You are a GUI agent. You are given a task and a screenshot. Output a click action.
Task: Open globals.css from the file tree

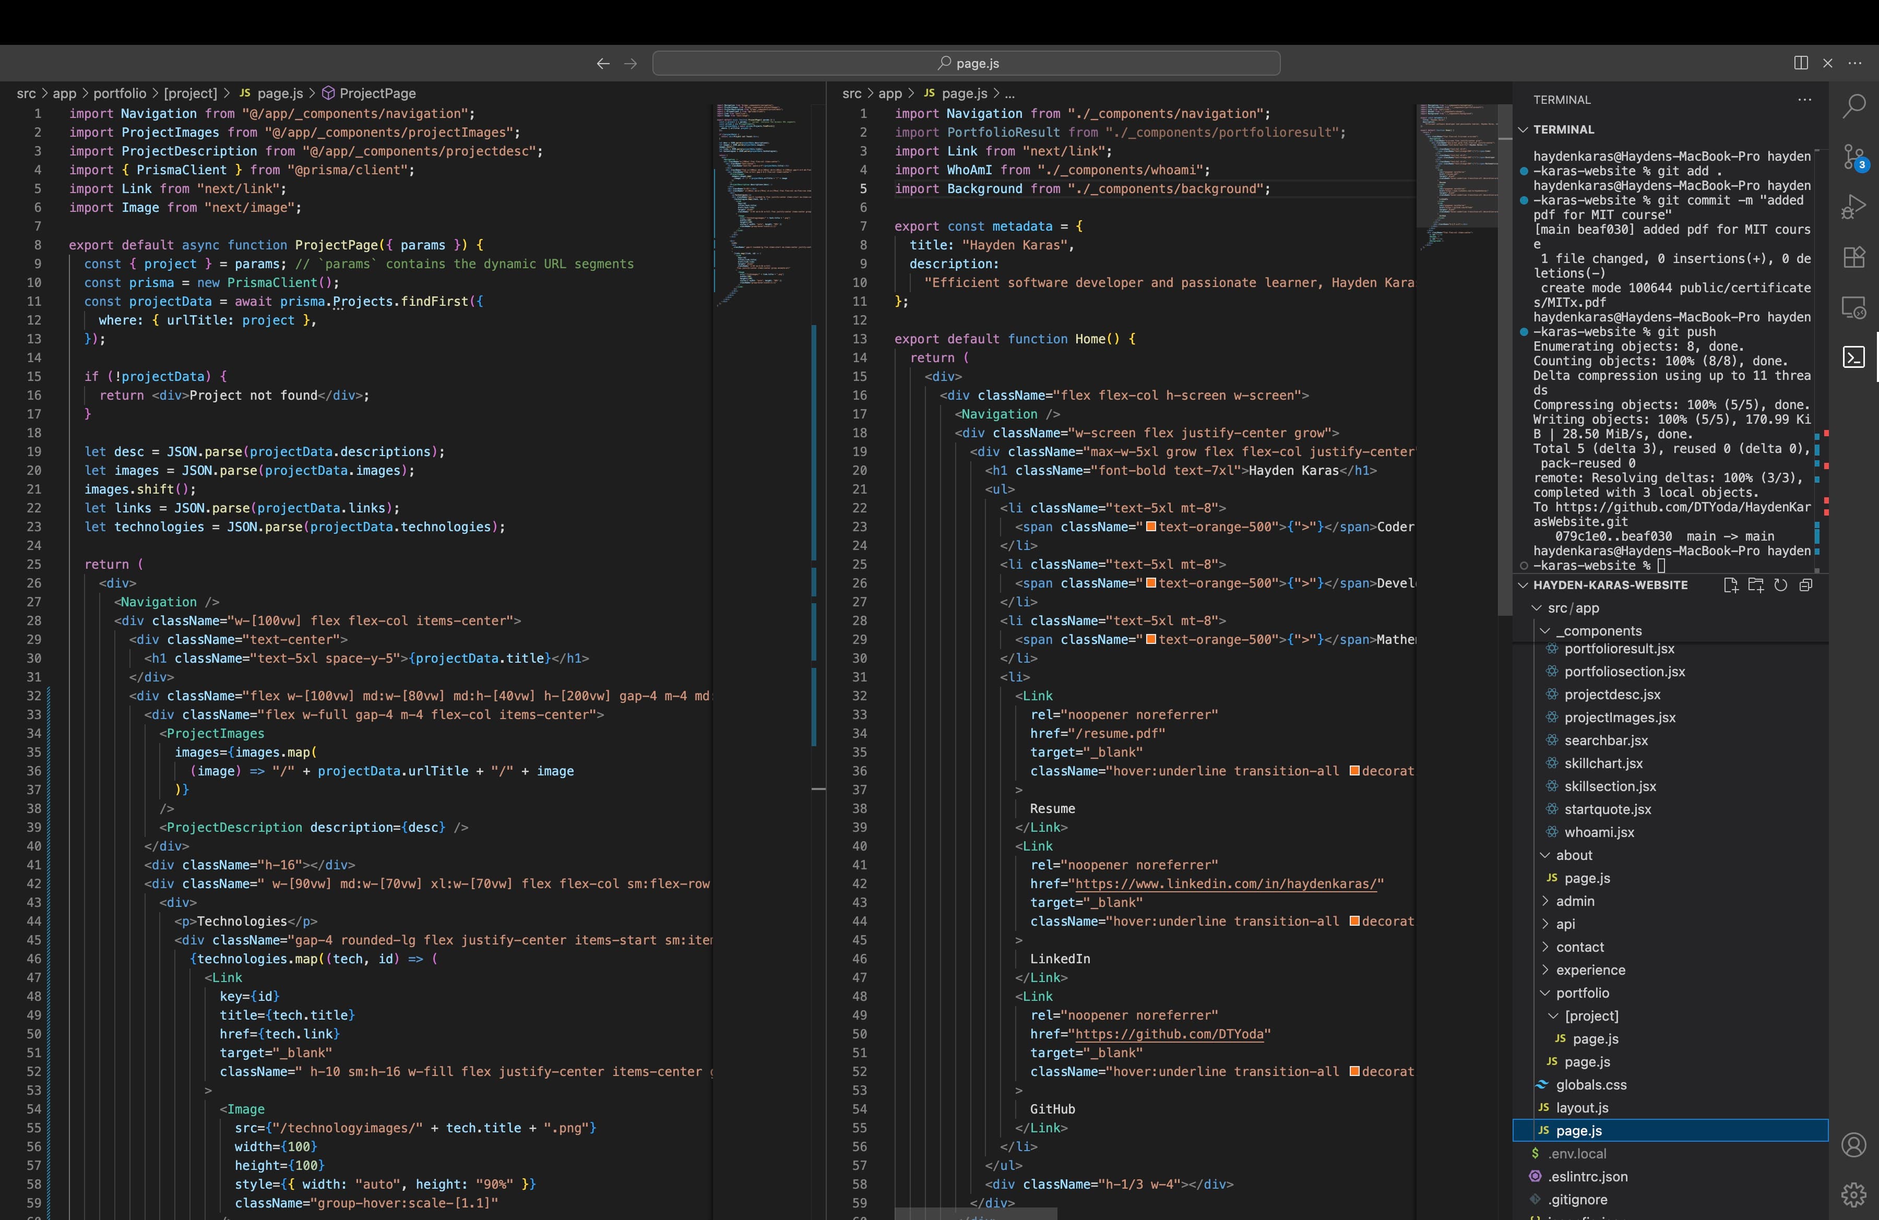coord(1590,1085)
